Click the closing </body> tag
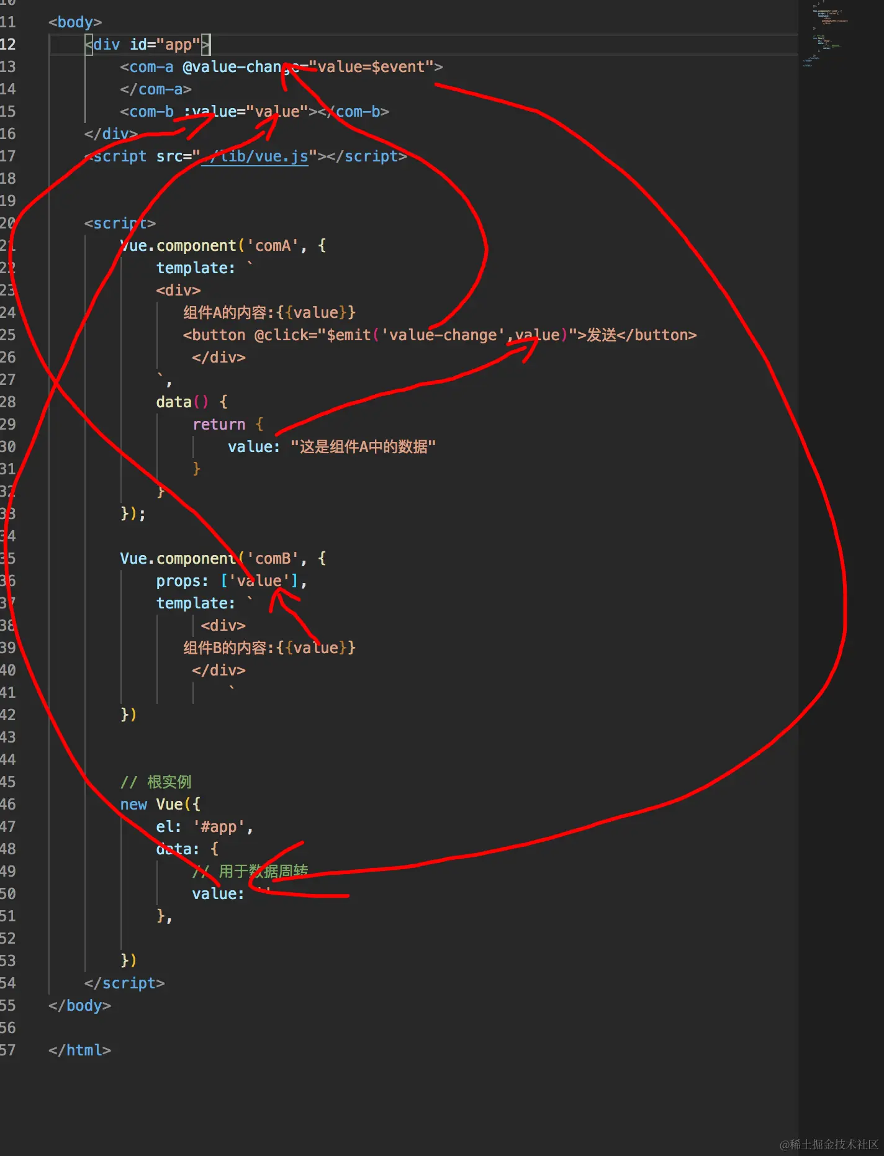This screenshot has width=884, height=1156. click(x=79, y=1006)
